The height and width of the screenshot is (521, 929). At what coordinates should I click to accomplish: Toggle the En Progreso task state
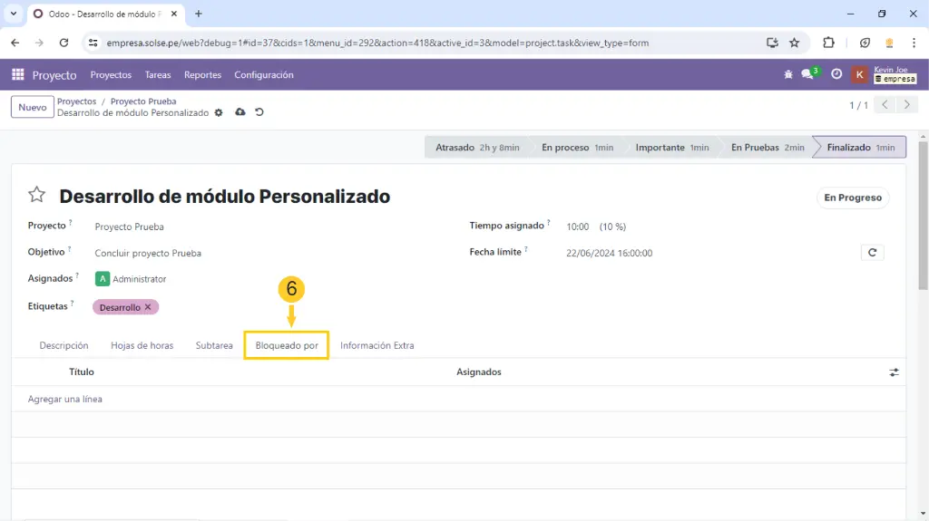pyautogui.click(x=852, y=198)
